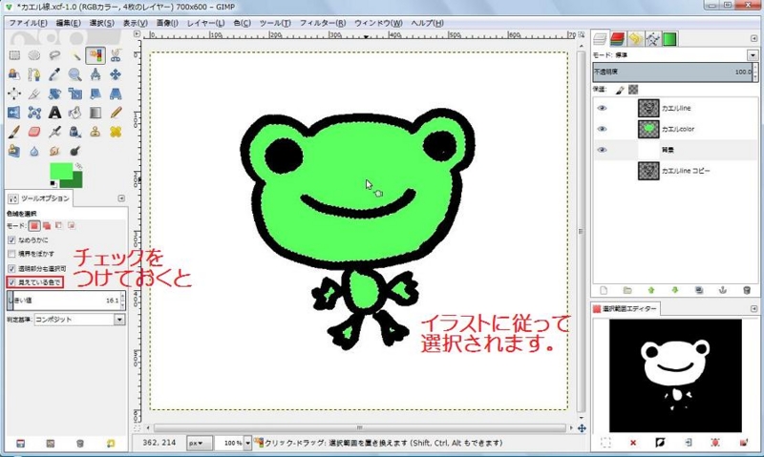This screenshot has width=764, height=457.
Task: Hide the カエルline layer with its eye icon
Action: [x=603, y=108]
